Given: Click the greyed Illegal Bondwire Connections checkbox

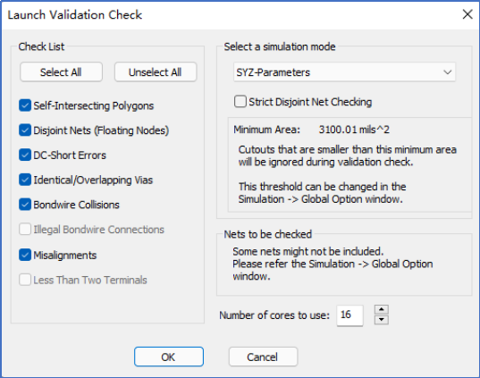Looking at the screenshot, I should pos(25,230).
